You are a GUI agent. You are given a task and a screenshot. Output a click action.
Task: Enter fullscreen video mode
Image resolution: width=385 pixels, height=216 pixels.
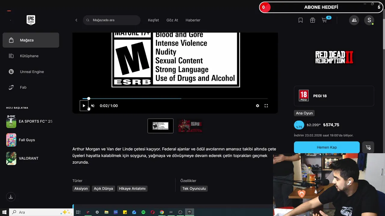pos(266,106)
